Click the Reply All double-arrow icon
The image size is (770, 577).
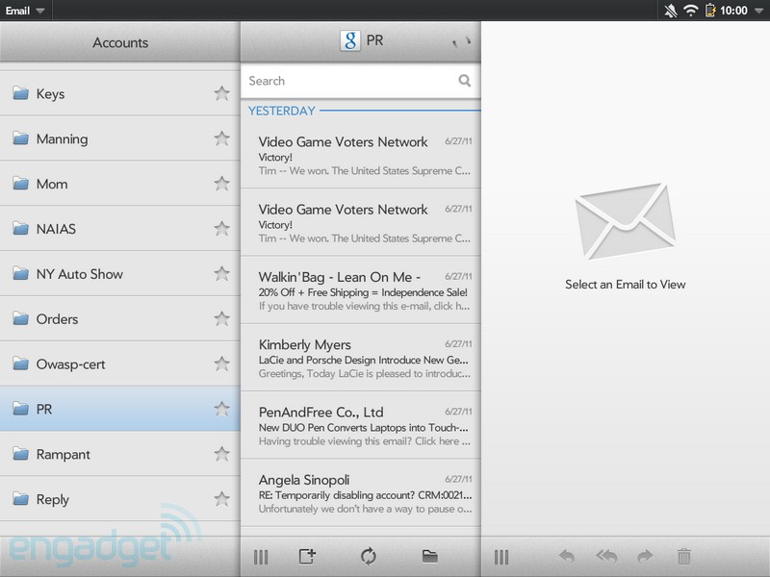point(607,557)
